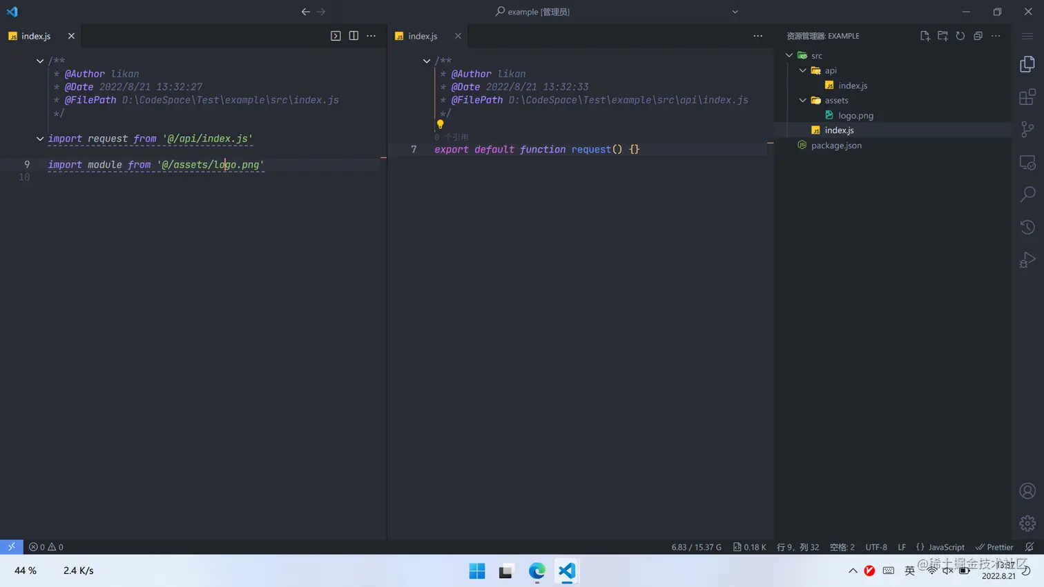The image size is (1044, 587).
Task: Open the Run and Debug icon
Action: [1027, 259]
